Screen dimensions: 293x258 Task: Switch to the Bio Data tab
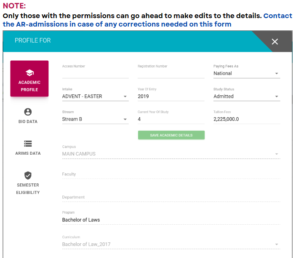pyautogui.click(x=28, y=121)
